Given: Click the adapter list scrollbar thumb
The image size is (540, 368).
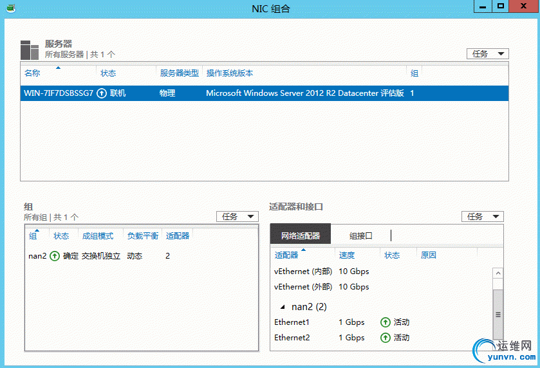Looking at the screenshot, I should pyautogui.click(x=498, y=315).
